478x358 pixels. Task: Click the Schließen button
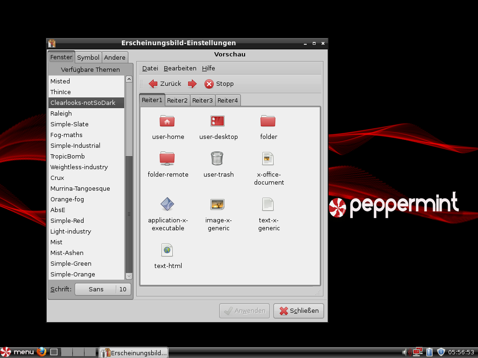tap(298, 310)
